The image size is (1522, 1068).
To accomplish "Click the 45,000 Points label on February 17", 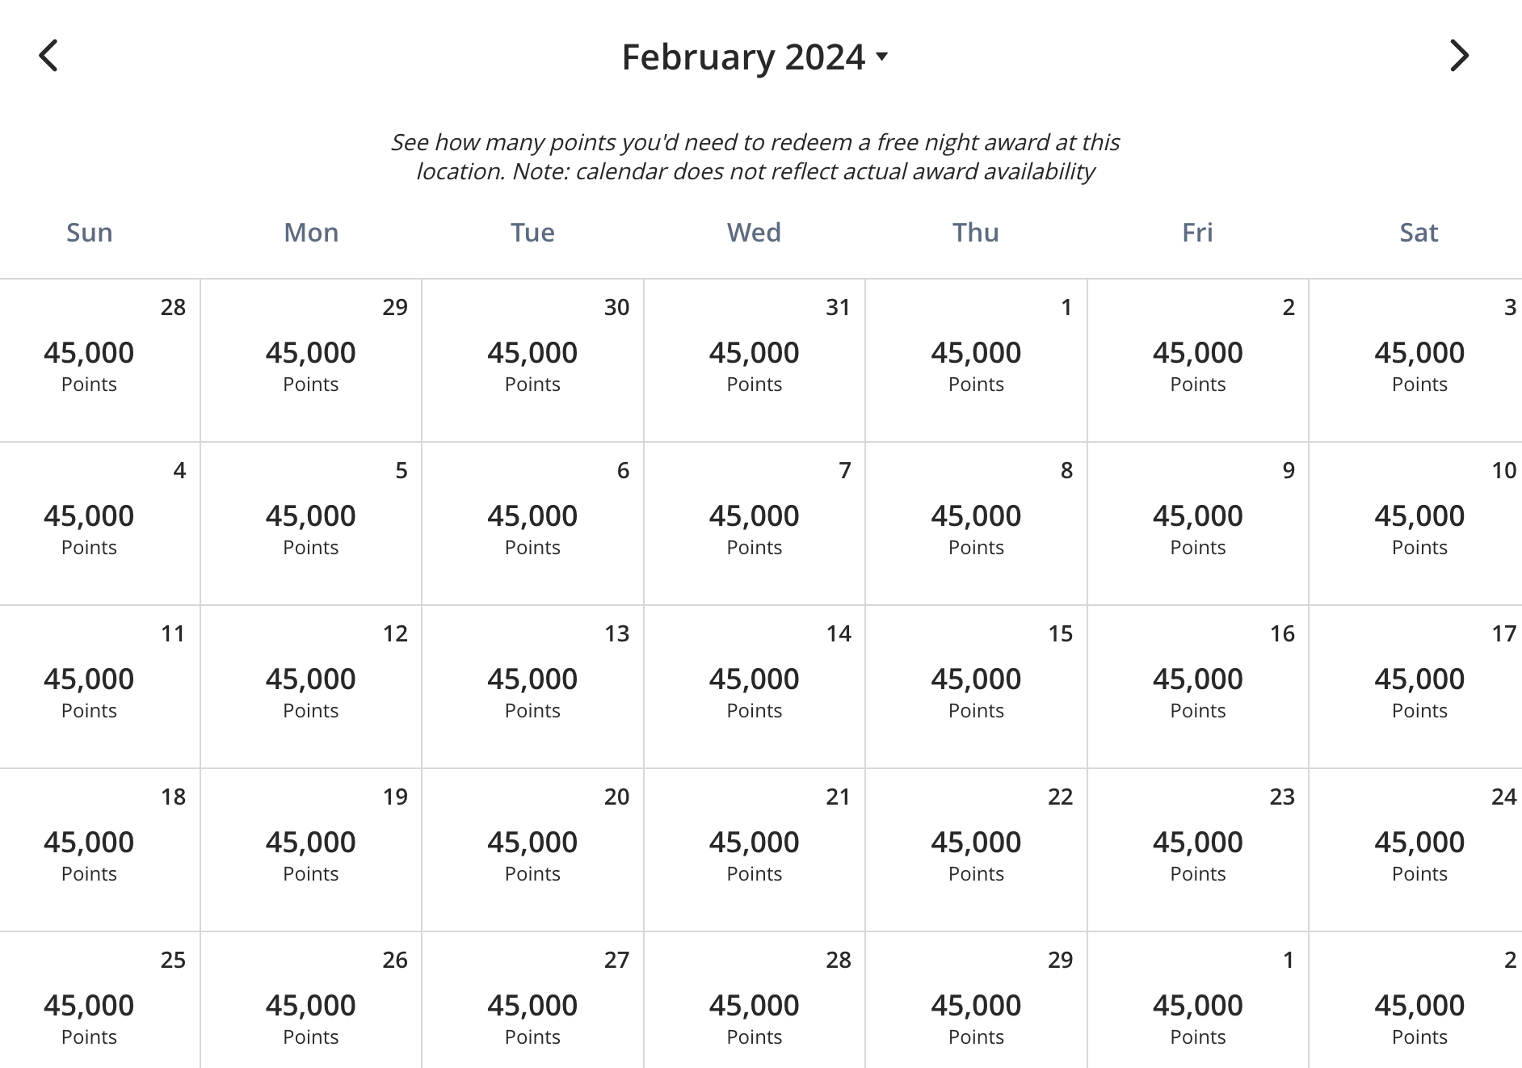I will tap(1419, 692).
